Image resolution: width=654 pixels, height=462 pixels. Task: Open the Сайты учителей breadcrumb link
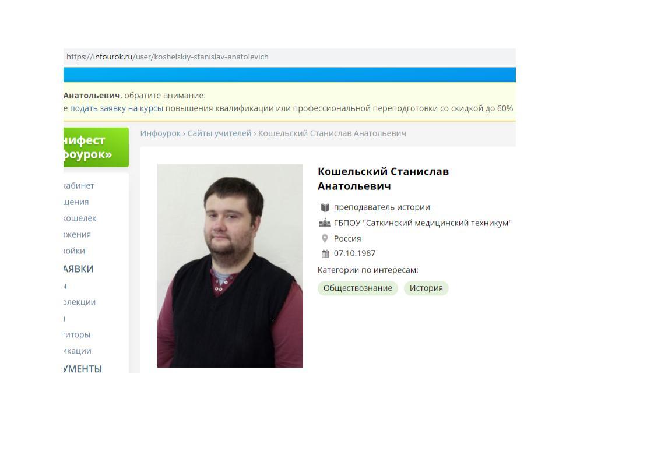[x=219, y=133]
